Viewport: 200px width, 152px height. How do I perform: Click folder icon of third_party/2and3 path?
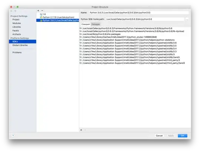81,63
